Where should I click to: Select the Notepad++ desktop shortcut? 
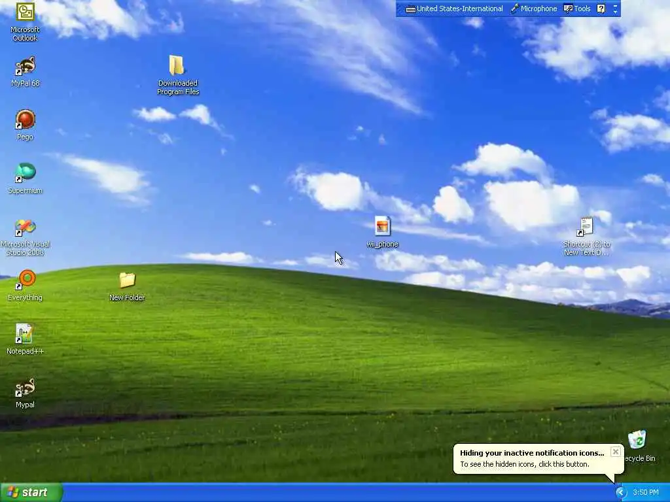click(25, 339)
